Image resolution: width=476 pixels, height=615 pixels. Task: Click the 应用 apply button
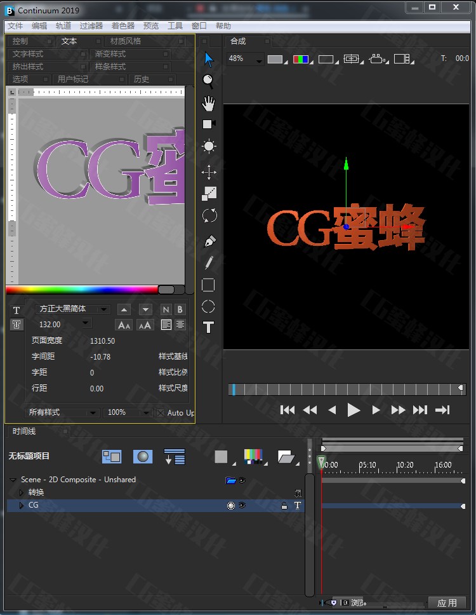(447, 603)
